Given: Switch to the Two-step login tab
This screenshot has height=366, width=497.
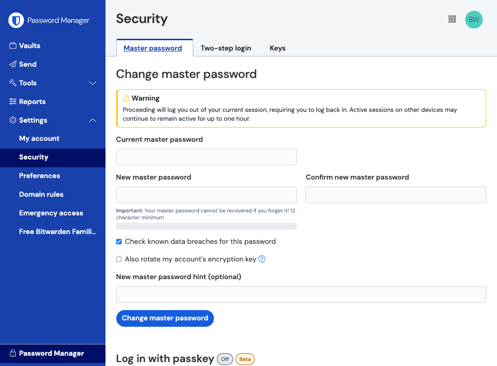Looking at the screenshot, I should (226, 48).
